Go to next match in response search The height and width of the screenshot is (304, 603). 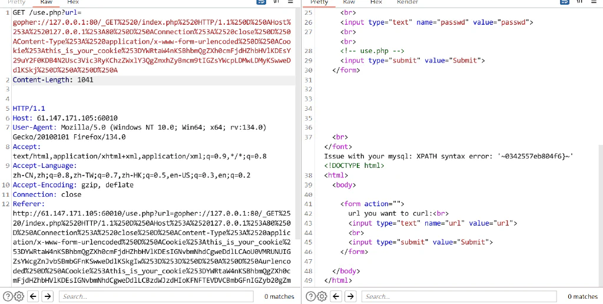(x=350, y=296)
